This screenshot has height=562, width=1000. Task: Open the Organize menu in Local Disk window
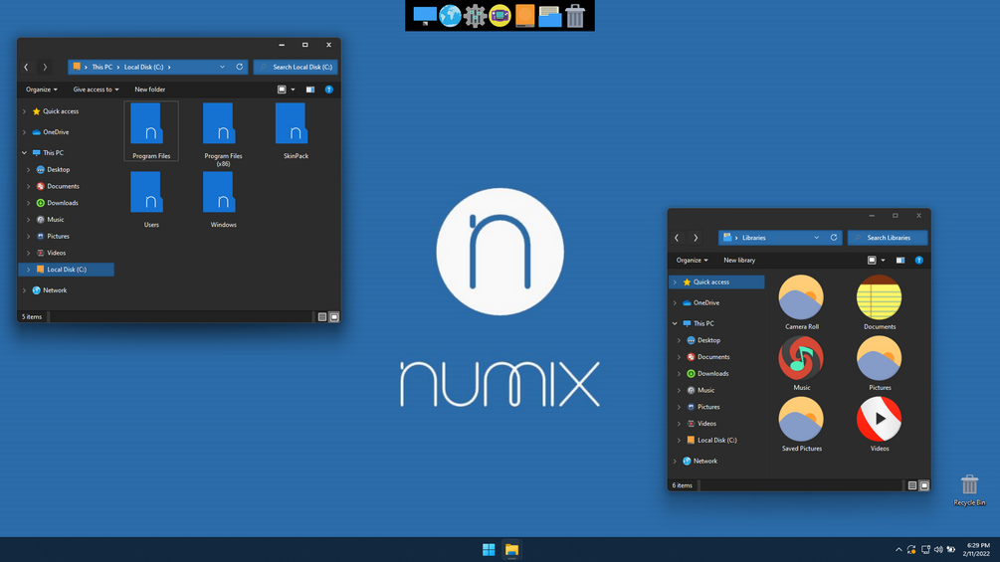tap(42, 90)
